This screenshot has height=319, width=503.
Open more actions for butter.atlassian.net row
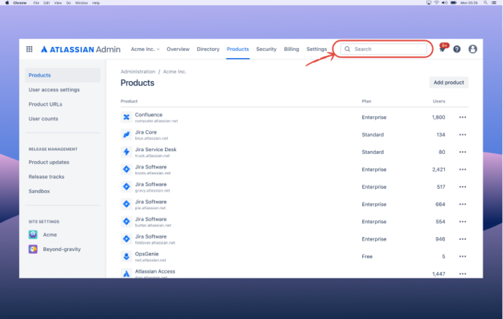click(462, 222)
